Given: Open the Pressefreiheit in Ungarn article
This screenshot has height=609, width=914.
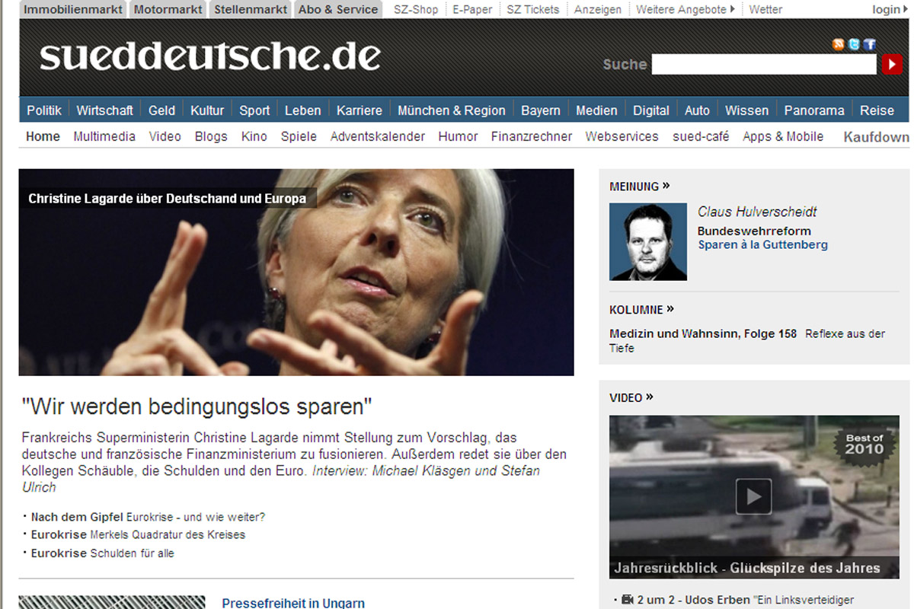Looking at the screenshot, I should 293,602.
